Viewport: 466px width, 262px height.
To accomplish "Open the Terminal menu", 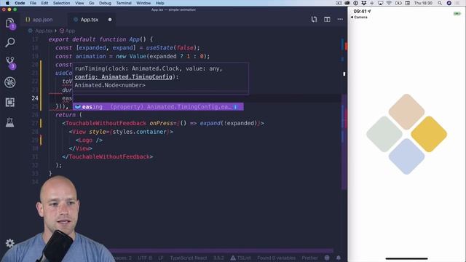I will pyautogui.click(x=124, y=3).
